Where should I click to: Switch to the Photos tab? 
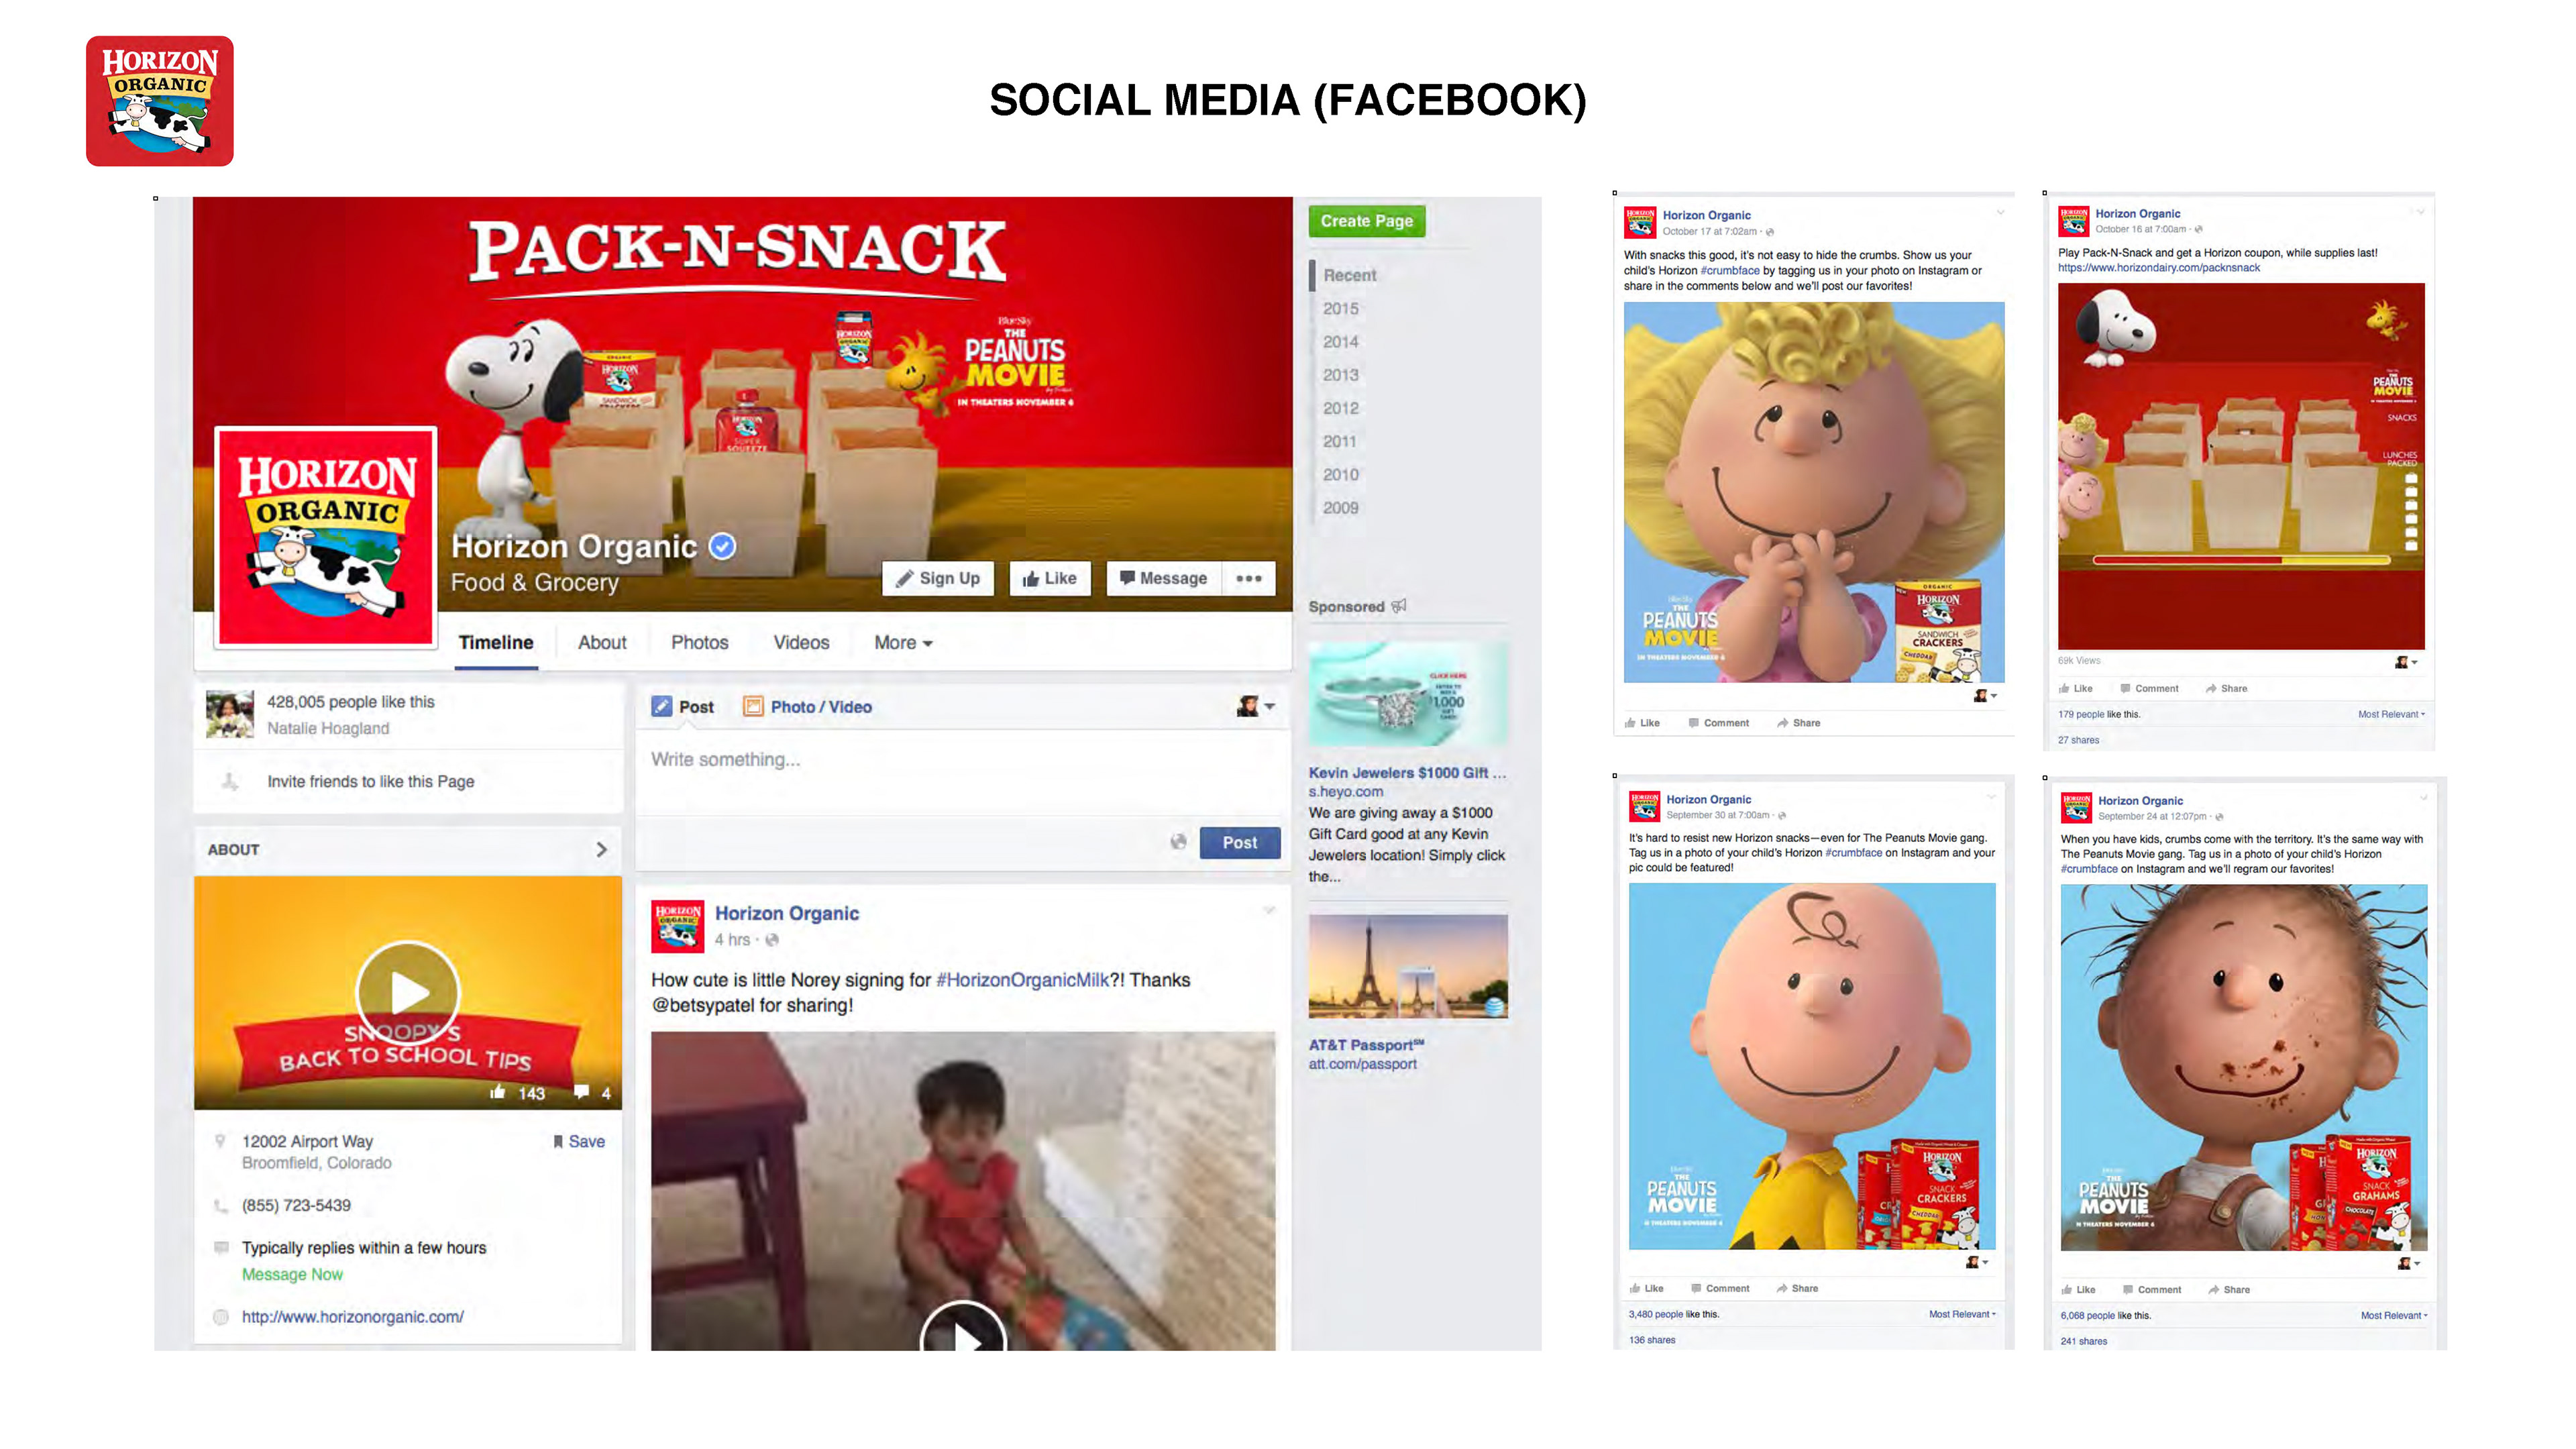point(699,642)
